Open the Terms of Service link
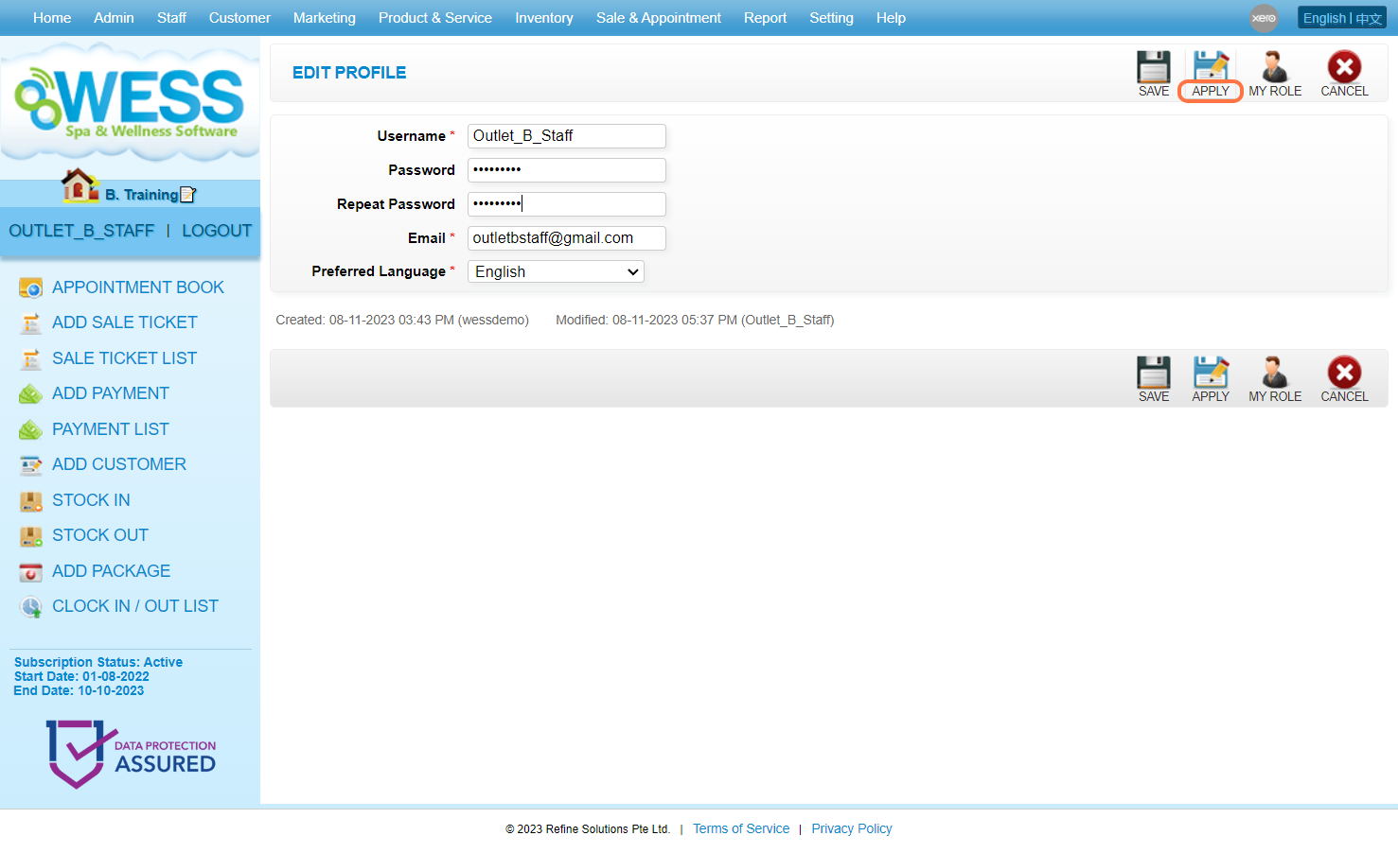Viewport: 1398px width, 853px height. coord(740,829)
